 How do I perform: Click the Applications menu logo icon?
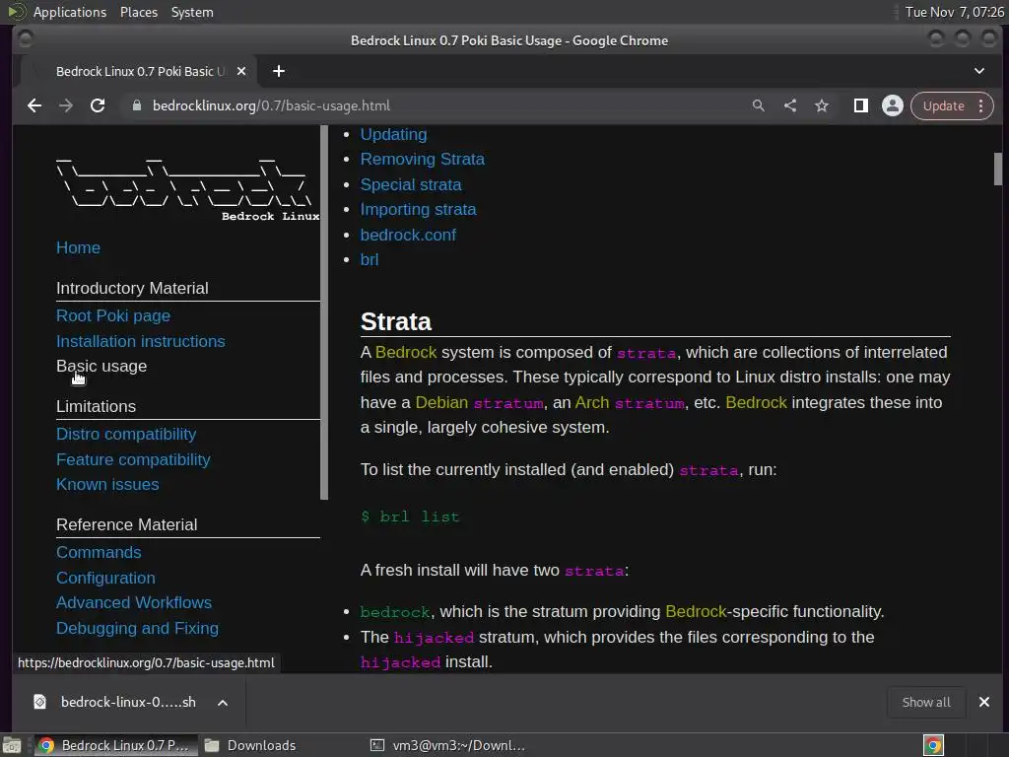16,12
